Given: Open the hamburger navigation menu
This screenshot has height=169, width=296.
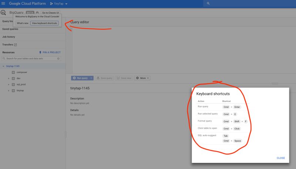Looking at the screenshot, I should [3, 3].
